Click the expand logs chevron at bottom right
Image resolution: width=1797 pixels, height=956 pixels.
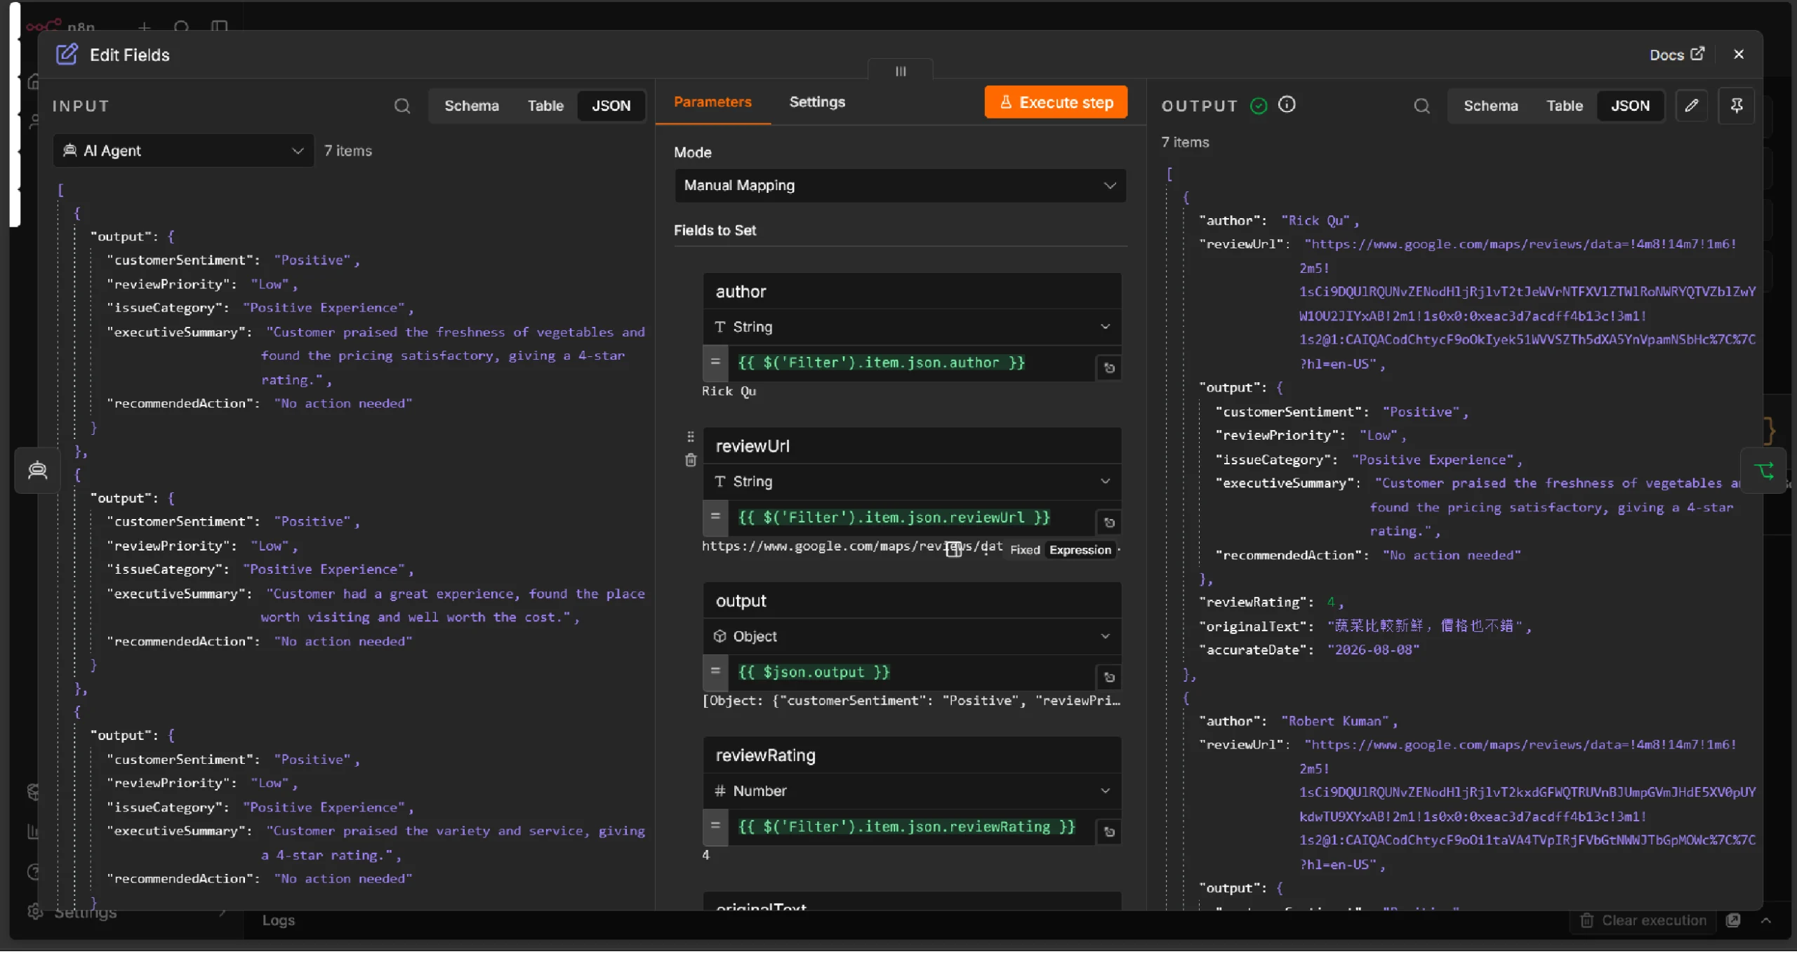pos(1766,921)
